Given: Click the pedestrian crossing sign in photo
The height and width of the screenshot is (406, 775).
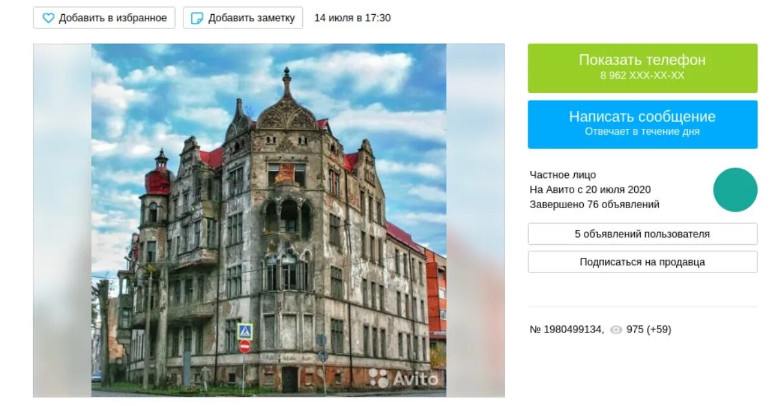Looking at the screenshot, I should pos(245,331).
